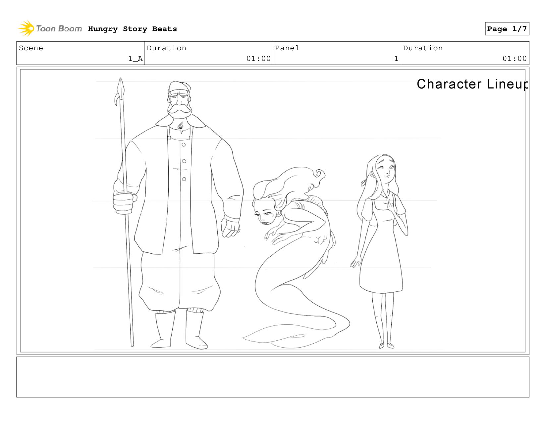
Task: Click the 'Duration' label next to Panel
Action: tap(423, 48)
